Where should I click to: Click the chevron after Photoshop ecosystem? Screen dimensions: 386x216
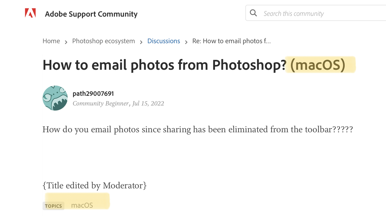point(141,42)
